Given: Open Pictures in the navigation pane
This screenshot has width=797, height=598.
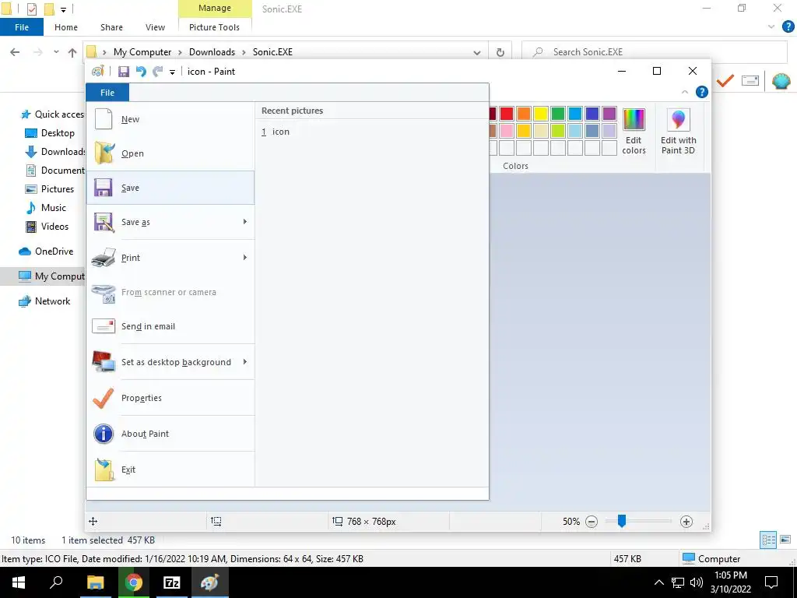Looking at the screenshot, I should [57, 189].
